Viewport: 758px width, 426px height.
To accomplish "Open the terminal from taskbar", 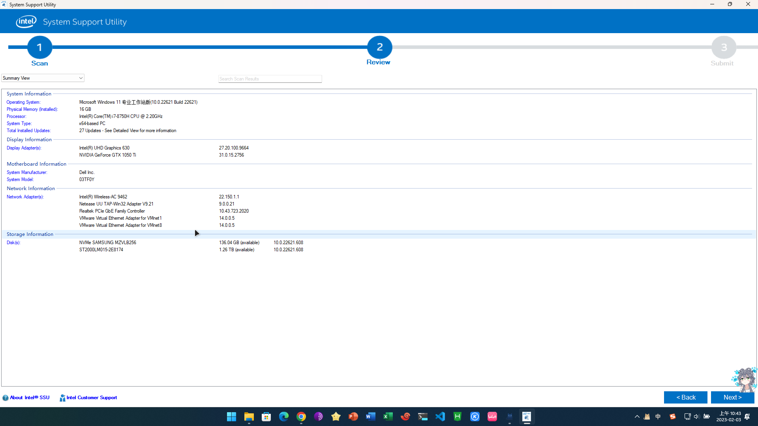I will click(x=422, y=417).
